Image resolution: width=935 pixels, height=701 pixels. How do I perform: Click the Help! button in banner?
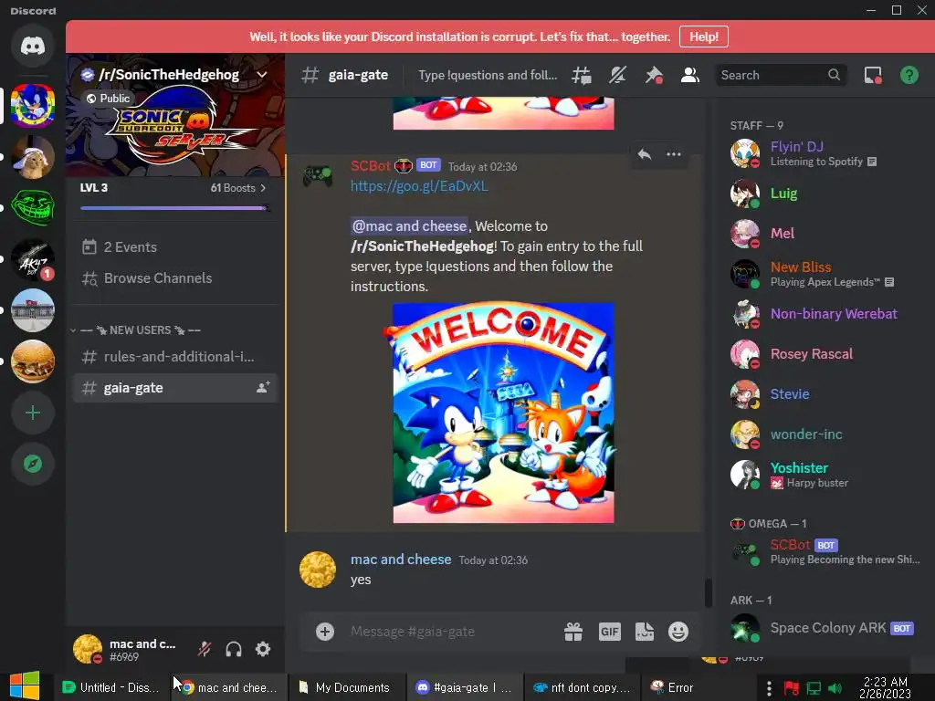tap(704, 37)
